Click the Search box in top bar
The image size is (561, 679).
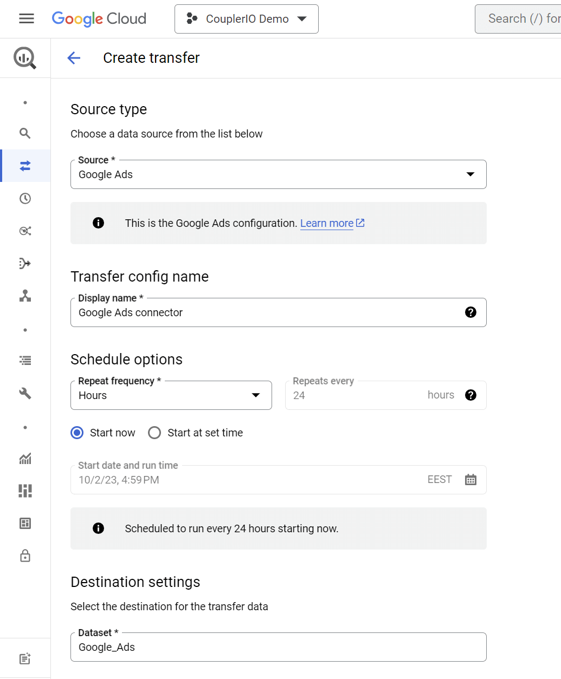(518, 19)
